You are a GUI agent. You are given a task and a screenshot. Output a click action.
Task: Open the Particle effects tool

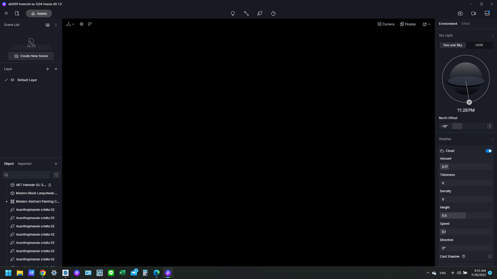[x=273, y=13]
